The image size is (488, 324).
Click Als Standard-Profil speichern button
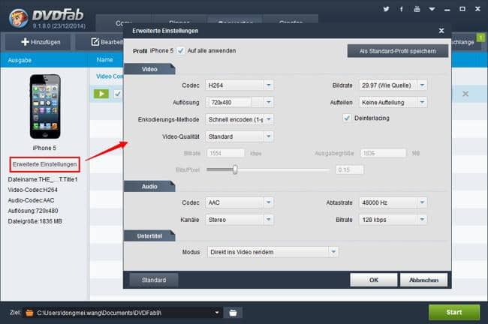(x=398, y=51)
